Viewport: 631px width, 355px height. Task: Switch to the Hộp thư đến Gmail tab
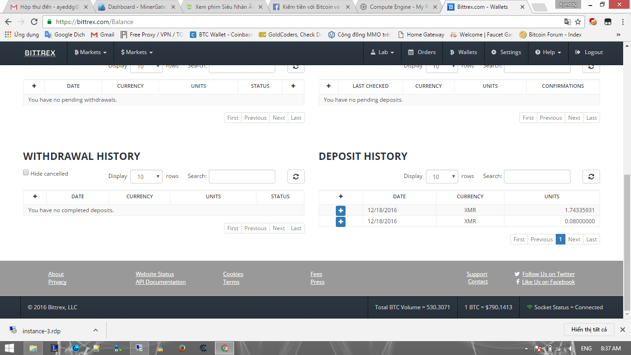(49, 7)
